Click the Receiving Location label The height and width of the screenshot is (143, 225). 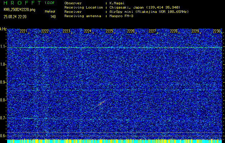84,7
